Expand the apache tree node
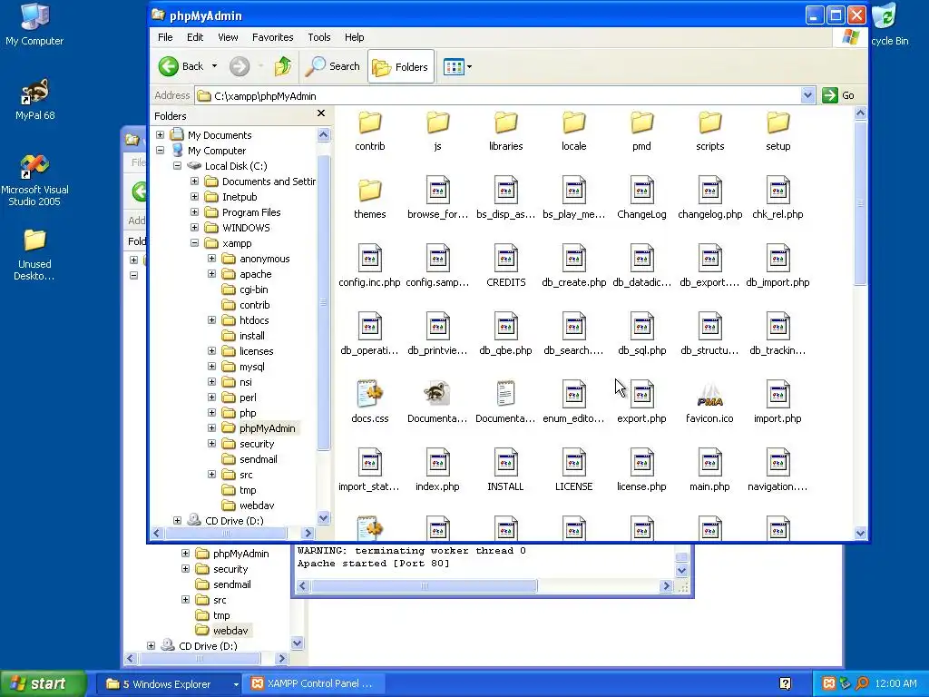This screenshot has height=697, width=929. tap(211, 274)
